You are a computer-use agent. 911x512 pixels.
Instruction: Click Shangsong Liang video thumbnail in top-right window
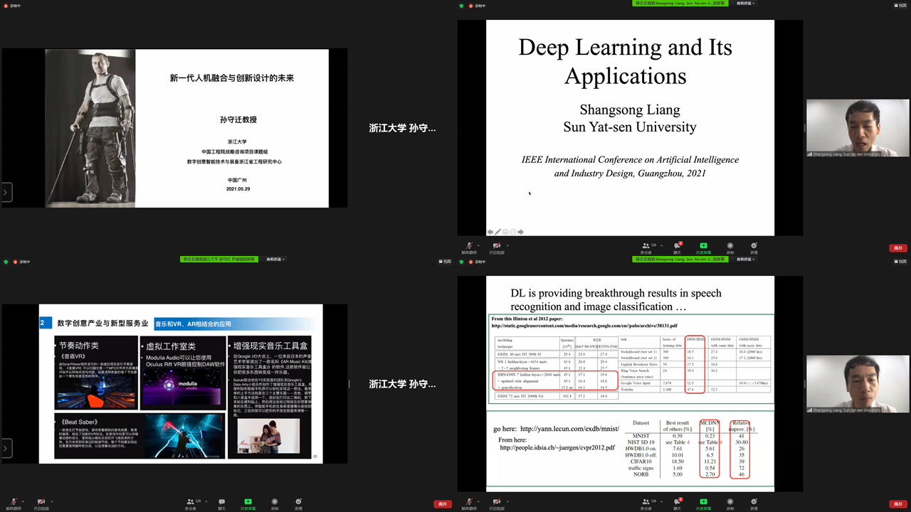coord(858,128)
